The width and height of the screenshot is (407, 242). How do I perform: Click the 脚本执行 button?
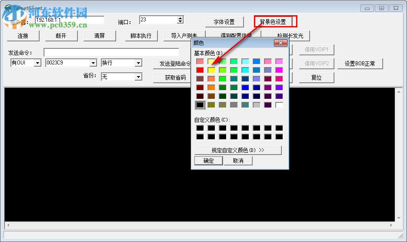coord(141,36)
